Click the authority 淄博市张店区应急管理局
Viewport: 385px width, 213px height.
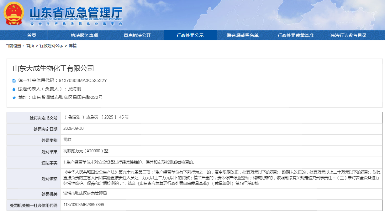coord(85,194)
